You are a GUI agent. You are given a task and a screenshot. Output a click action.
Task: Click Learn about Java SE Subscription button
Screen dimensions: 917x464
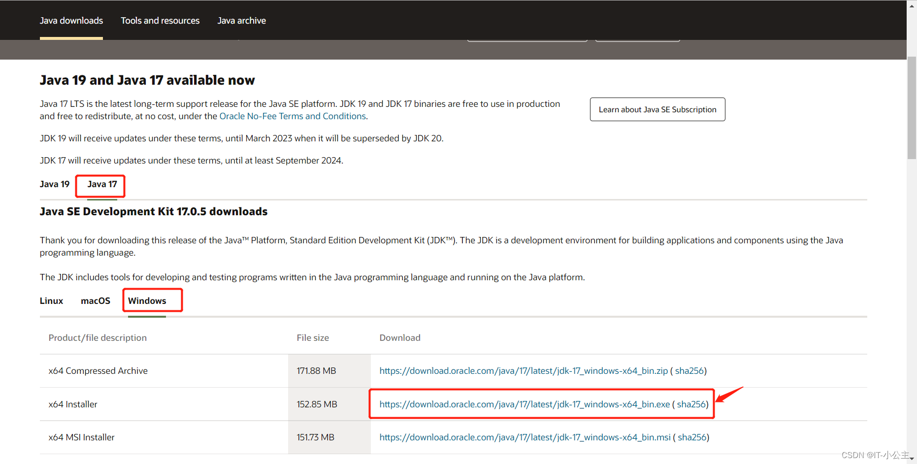[657, 109]
